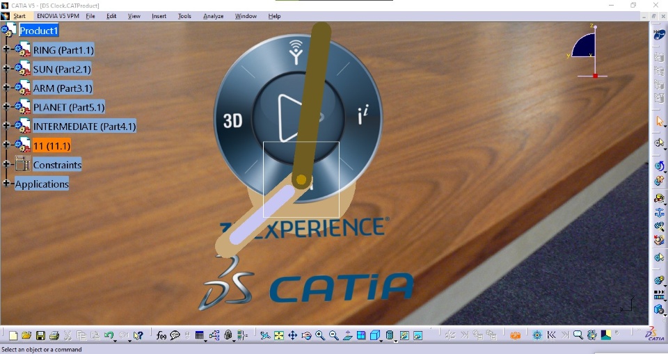
Task: Expand the INTERMEDIATE (Part4.1) tree node
Action: (6, 126)
